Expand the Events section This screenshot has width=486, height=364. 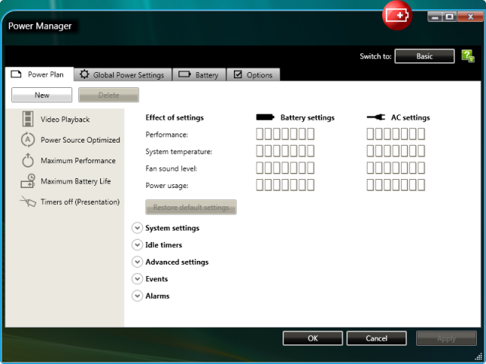tap(137, 279)
